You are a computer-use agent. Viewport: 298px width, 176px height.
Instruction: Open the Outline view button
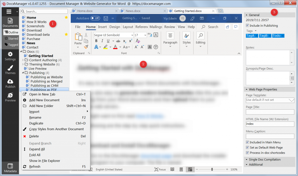pyautogui.click(x=11, y=32)
